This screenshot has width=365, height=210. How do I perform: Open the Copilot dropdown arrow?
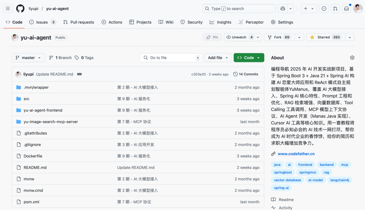pyautogui.click(x=291, y=8)
